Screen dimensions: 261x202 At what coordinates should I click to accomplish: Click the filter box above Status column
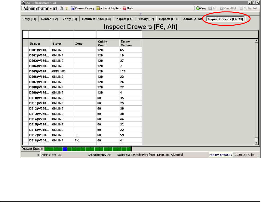pos(63,35)
